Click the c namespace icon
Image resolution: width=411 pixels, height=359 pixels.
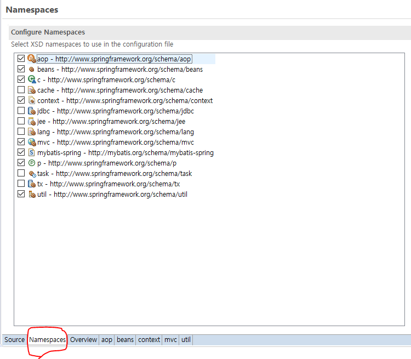[32, 79]
